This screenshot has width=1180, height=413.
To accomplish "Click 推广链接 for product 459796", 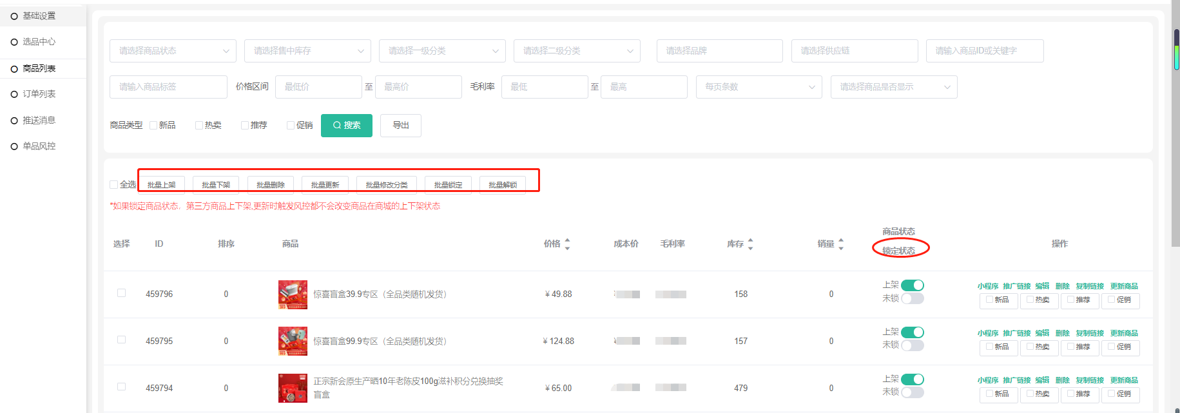I will pyautogui.click(x=1017, y=286).
